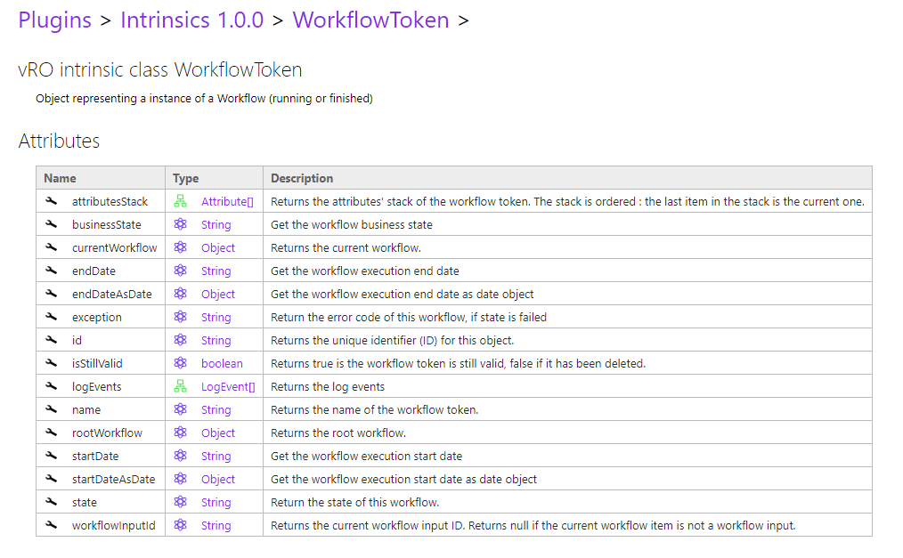The width and height of the screenshot is (903, 558).
Task: Click the atom icon in the businessState row
Action: pyautogui.click(x=180, y=223)
